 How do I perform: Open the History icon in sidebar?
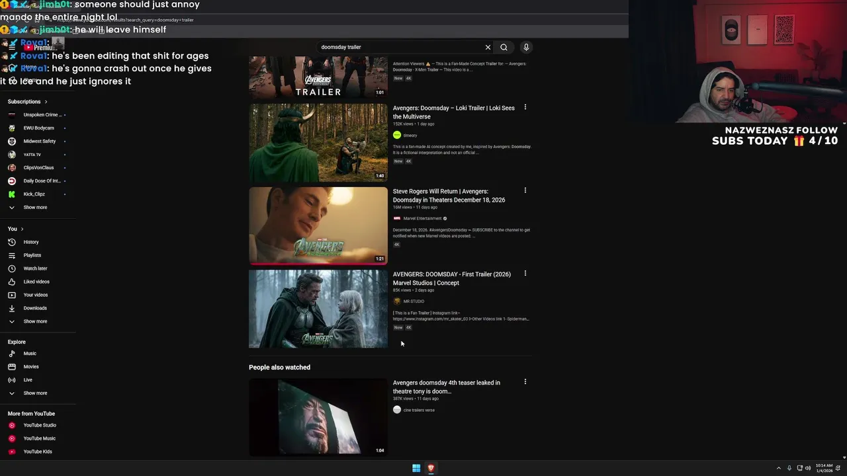click(x=11, y=242)
